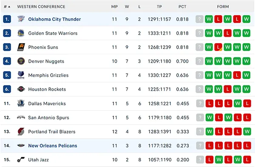Click the blue rank 4 badge for Denver
Viewport: 255px width, 167px height.
[x=7, y=61]
